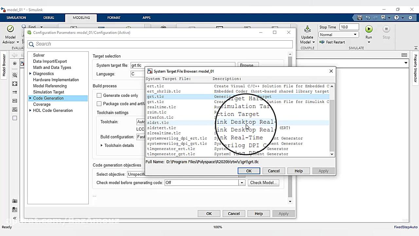Click the Stop simulation icon

[386, 29]
